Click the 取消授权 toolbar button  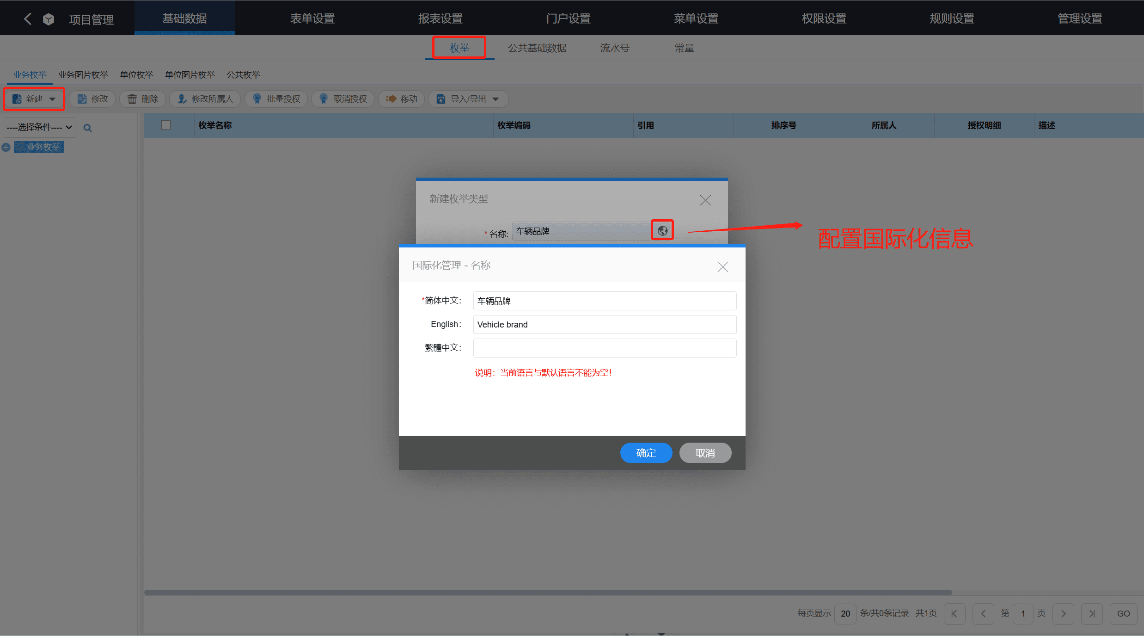[x=343, y=99]
